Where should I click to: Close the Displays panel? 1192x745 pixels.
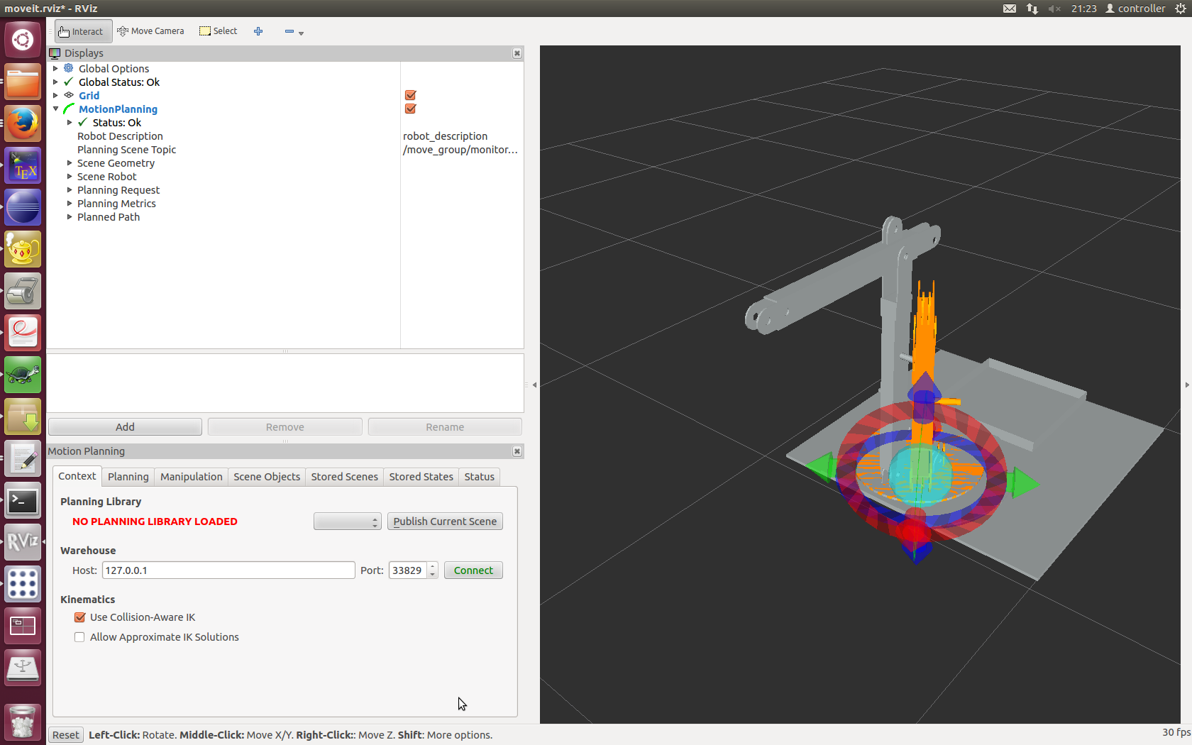(517, 53)
